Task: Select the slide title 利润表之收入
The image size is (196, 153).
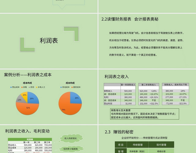Action: 116,76
